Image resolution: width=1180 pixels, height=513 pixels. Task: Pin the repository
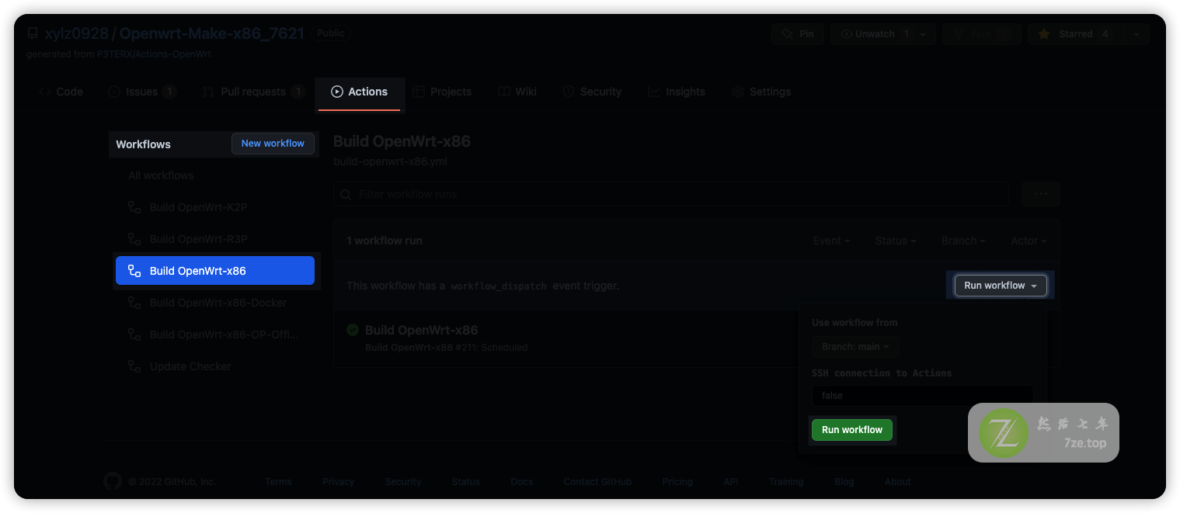click(x=798, y=33)
